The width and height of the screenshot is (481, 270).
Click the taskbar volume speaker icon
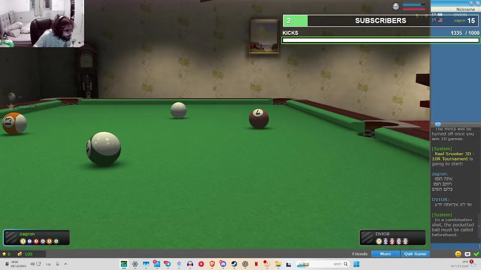[x=32, y=264]
